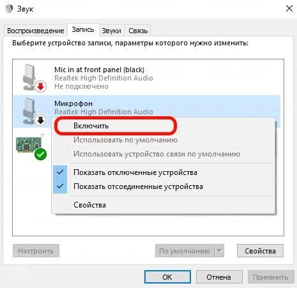Close the Звук dialog window
Image resolution: width=297 pixels, height=288 pixels.
tap(289, 8)
